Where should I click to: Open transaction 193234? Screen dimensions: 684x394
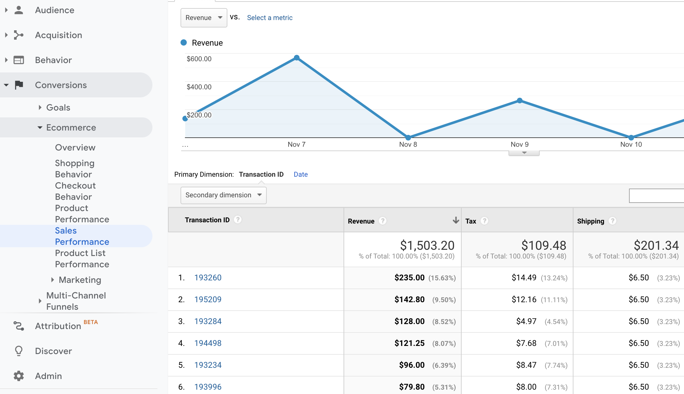coord(208,365)
